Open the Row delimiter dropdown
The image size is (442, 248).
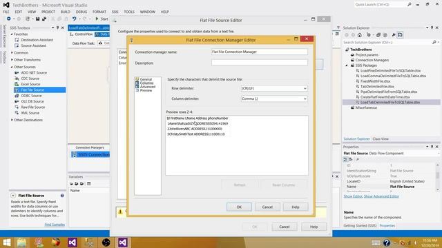click(x=274, y=88)
